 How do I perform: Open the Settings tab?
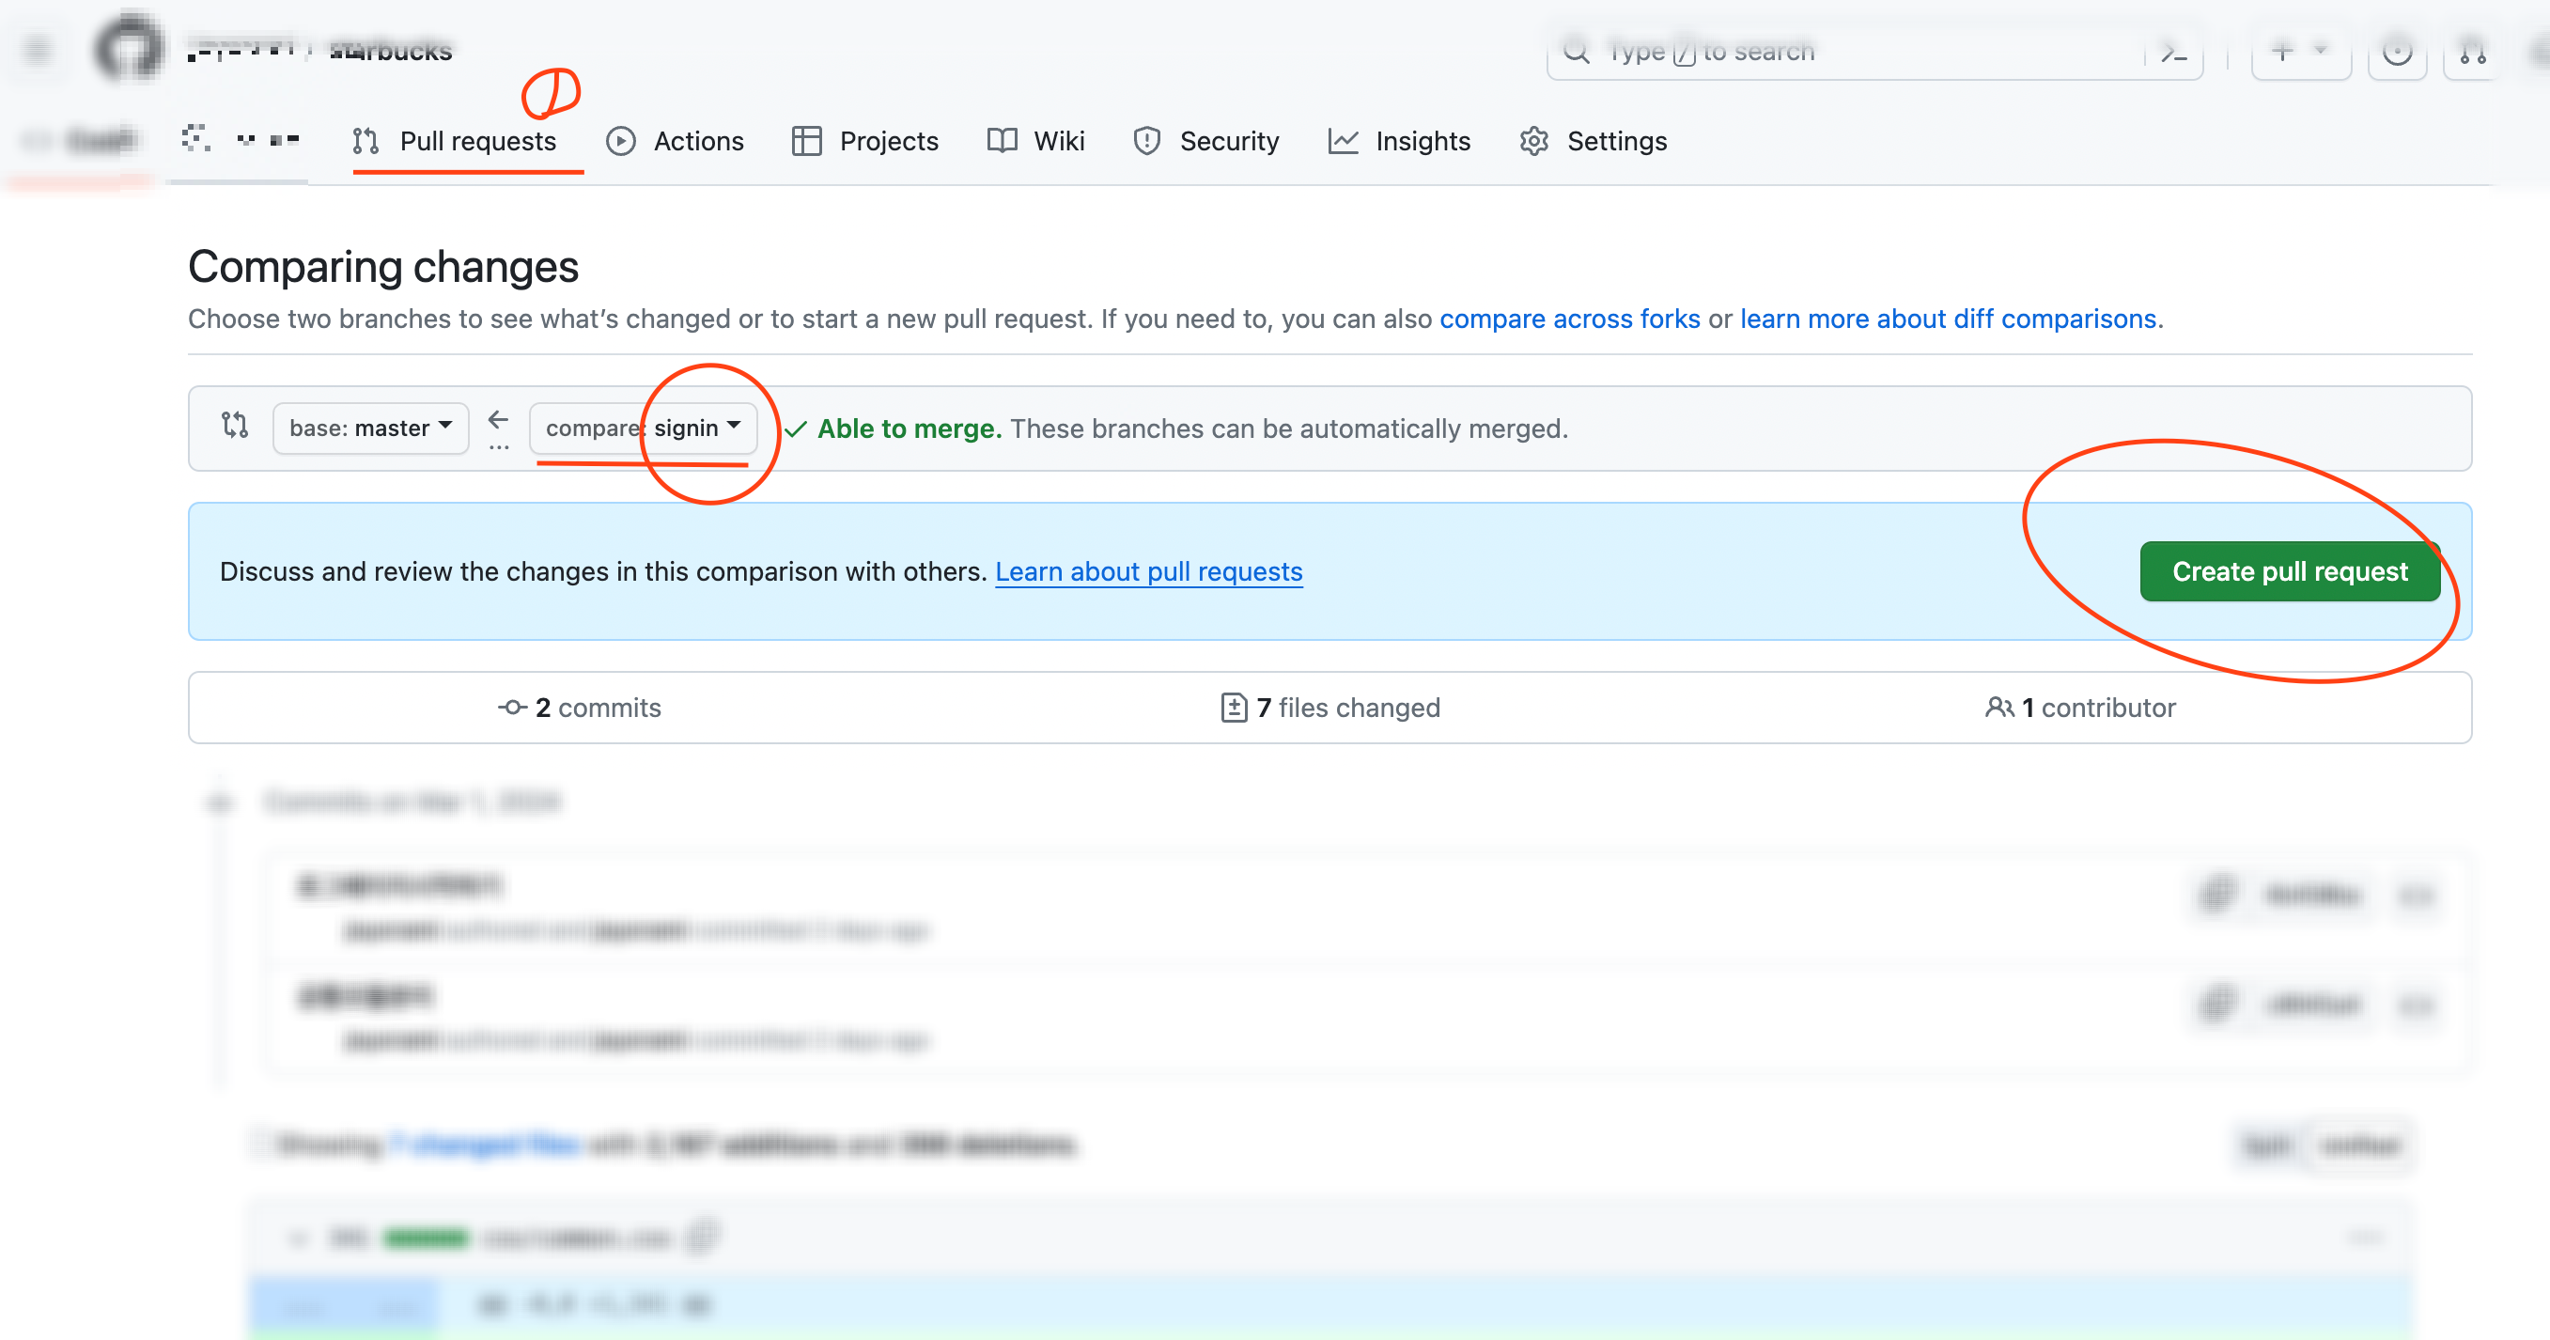pyautogui.click(x=1593, y=142)
